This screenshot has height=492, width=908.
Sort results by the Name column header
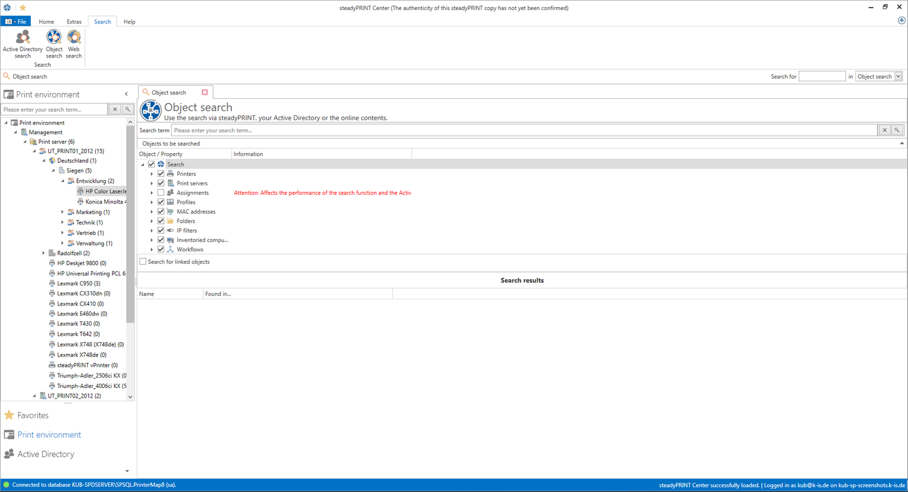click(170, 294)
